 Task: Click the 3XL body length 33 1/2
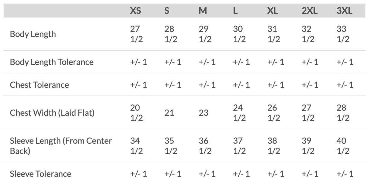point(343,34)
